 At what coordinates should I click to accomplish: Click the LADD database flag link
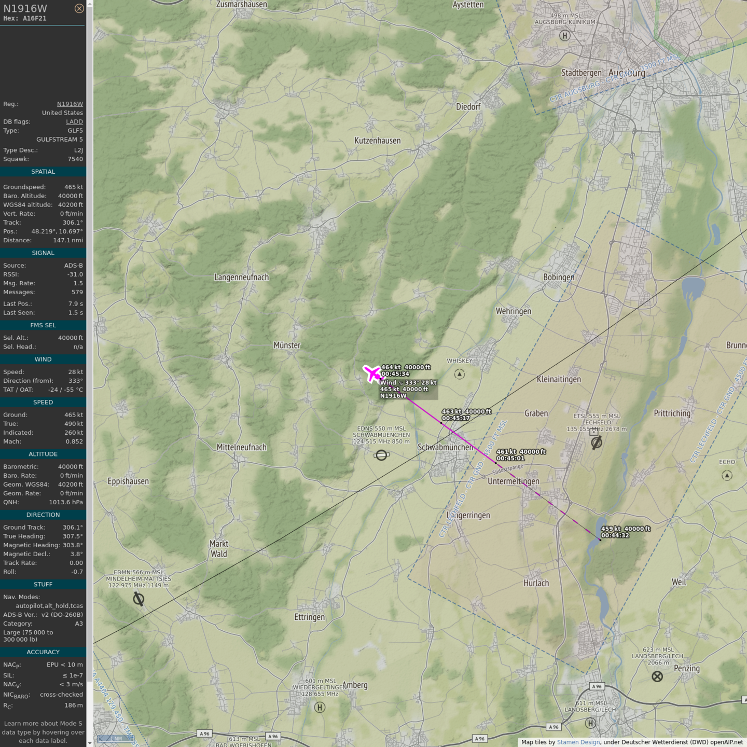(74, 122)
